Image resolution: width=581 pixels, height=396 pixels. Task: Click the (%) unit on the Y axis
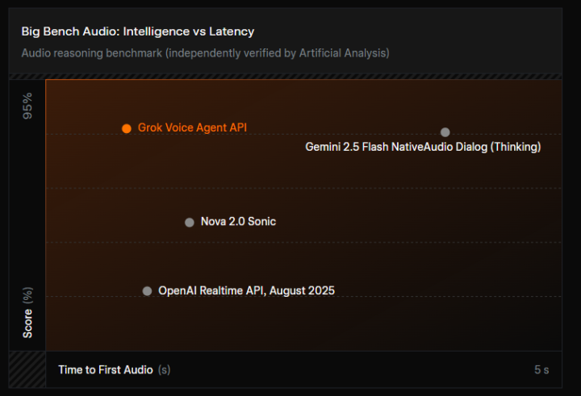27,295
